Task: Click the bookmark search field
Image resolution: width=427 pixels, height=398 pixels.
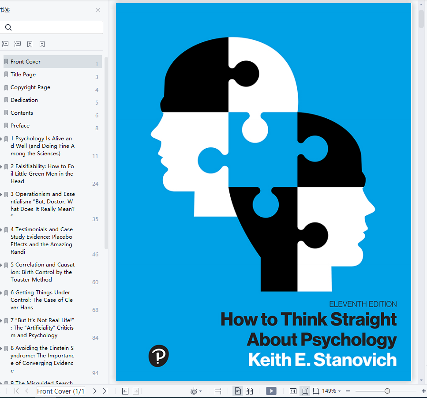Action: point(52,27)
